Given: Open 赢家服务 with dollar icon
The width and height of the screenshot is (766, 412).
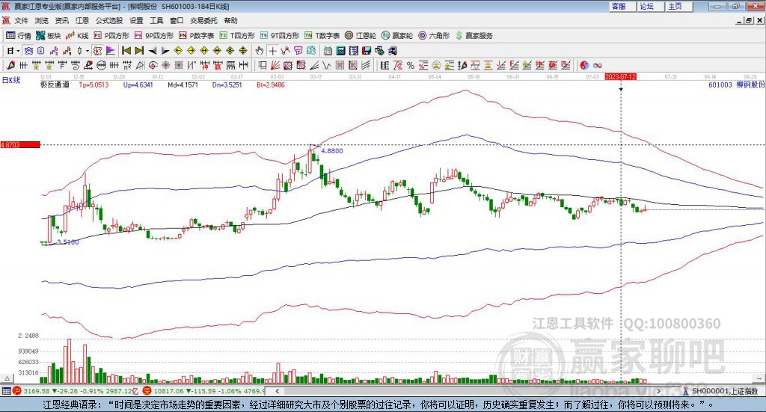Looking at the screenshot, I should click(474, 36).
